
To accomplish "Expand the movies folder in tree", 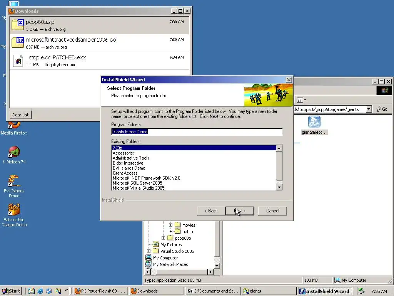I will pos(170,225).
